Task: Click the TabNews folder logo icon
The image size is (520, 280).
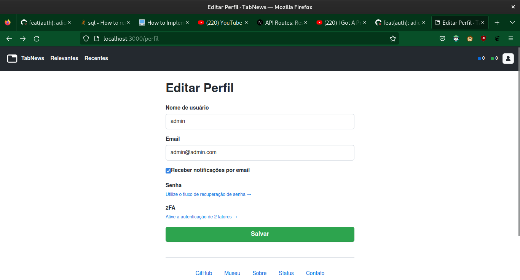Action: pos(12,58)
